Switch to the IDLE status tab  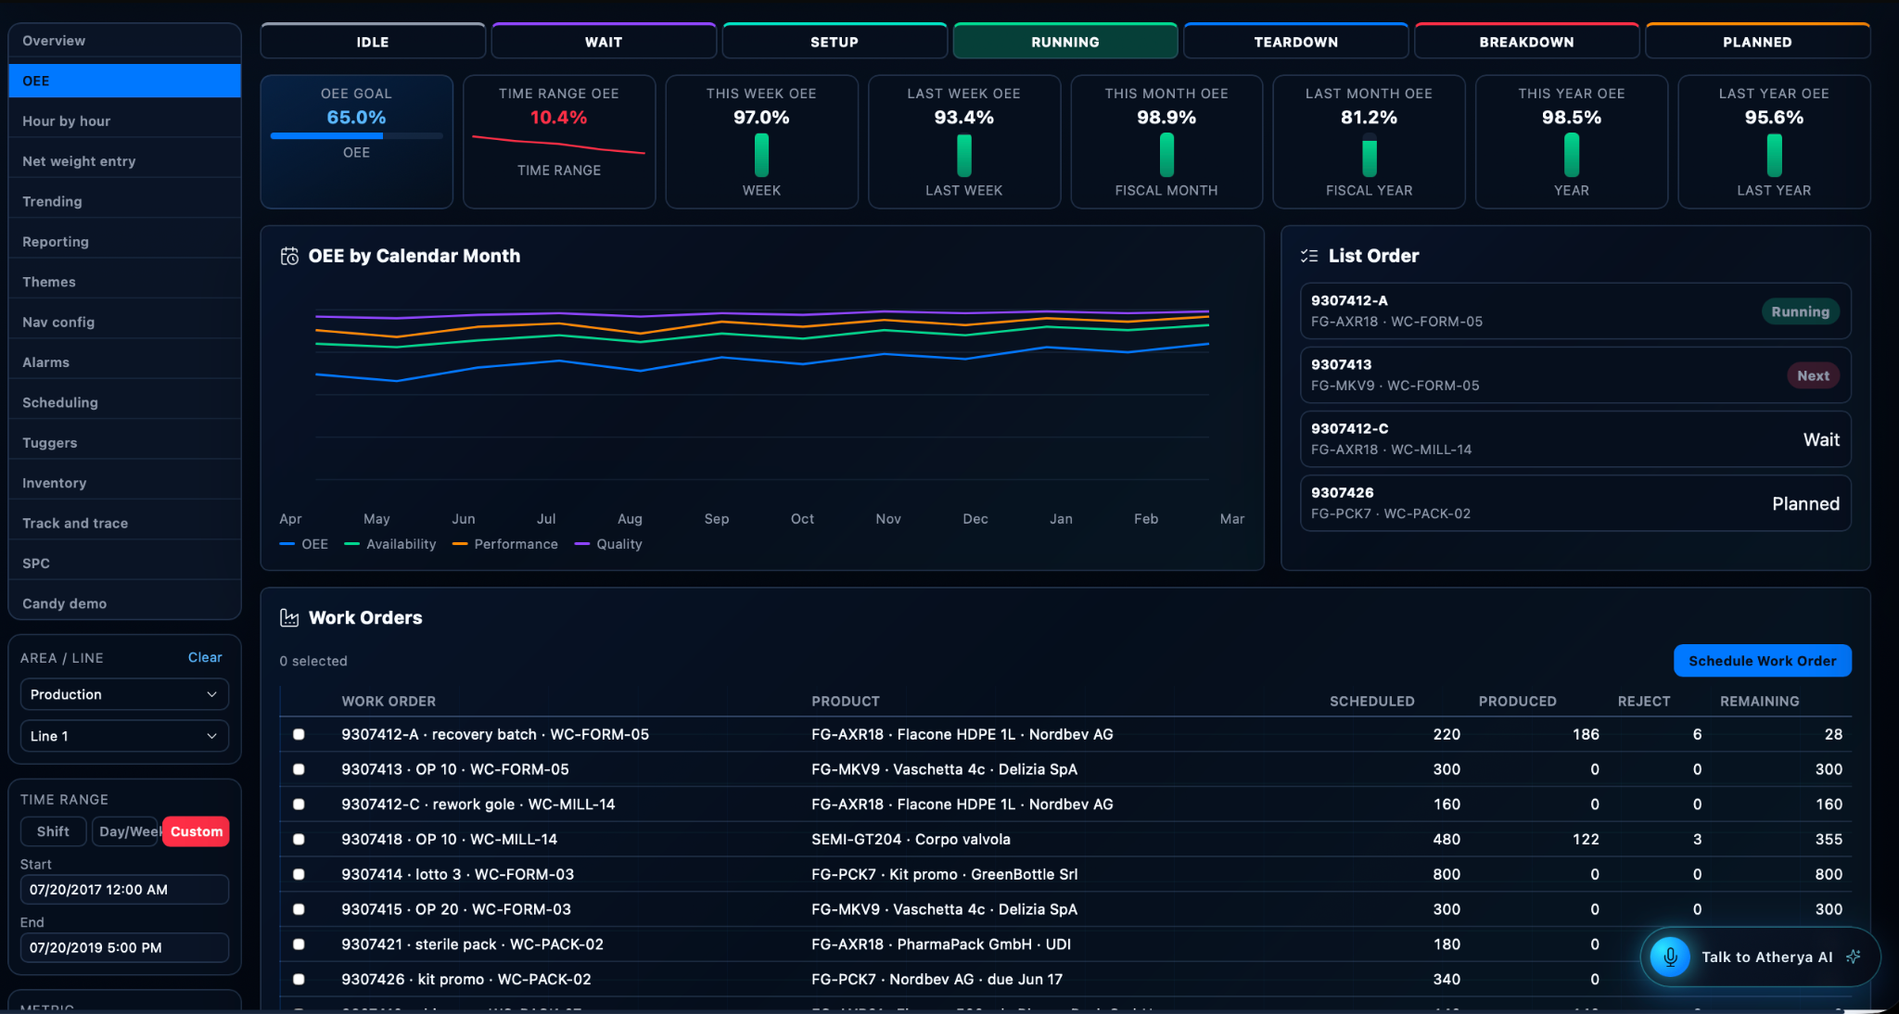(373, 42)
